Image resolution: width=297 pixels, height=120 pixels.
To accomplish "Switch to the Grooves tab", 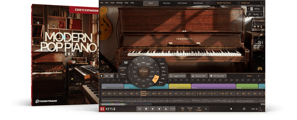I will coord(166,3).
